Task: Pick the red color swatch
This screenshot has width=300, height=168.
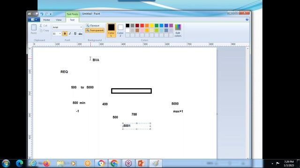Action: click(142, 26)
